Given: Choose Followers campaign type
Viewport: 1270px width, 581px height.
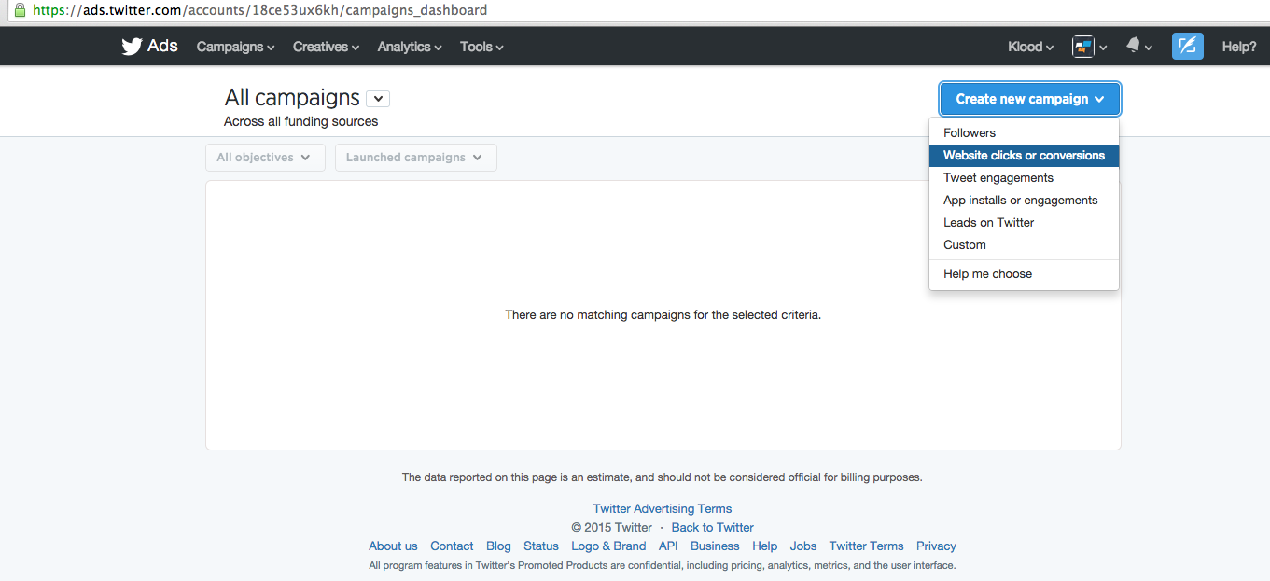Looking at the screenshot, I should 970,133.
